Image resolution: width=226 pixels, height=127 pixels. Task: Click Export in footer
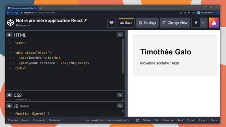click(203, 120)
